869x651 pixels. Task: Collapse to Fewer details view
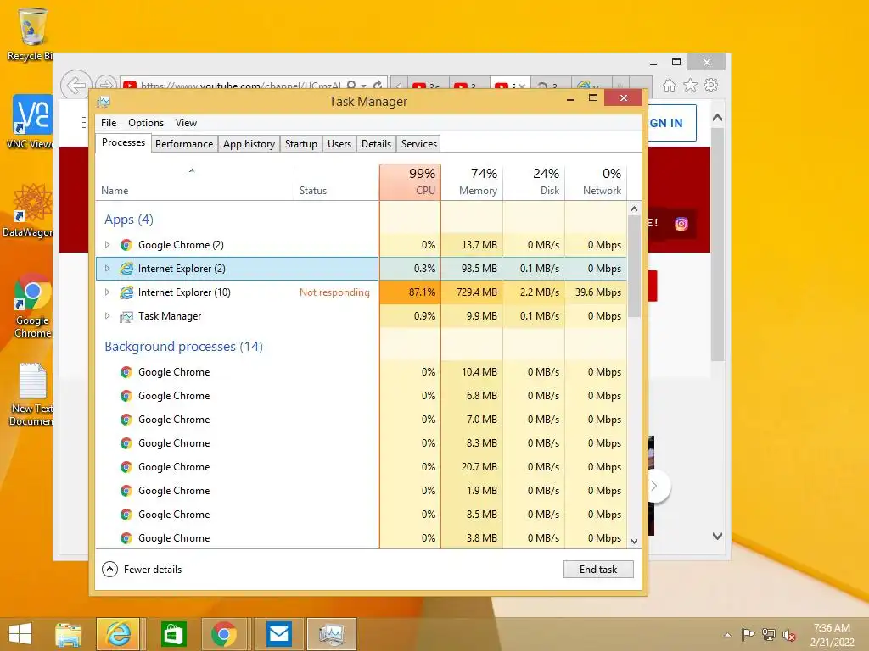[142, 569]
